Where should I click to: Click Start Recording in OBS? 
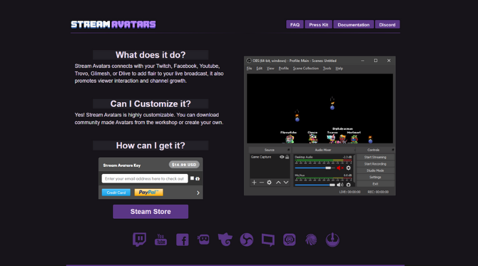click(375, 164)
